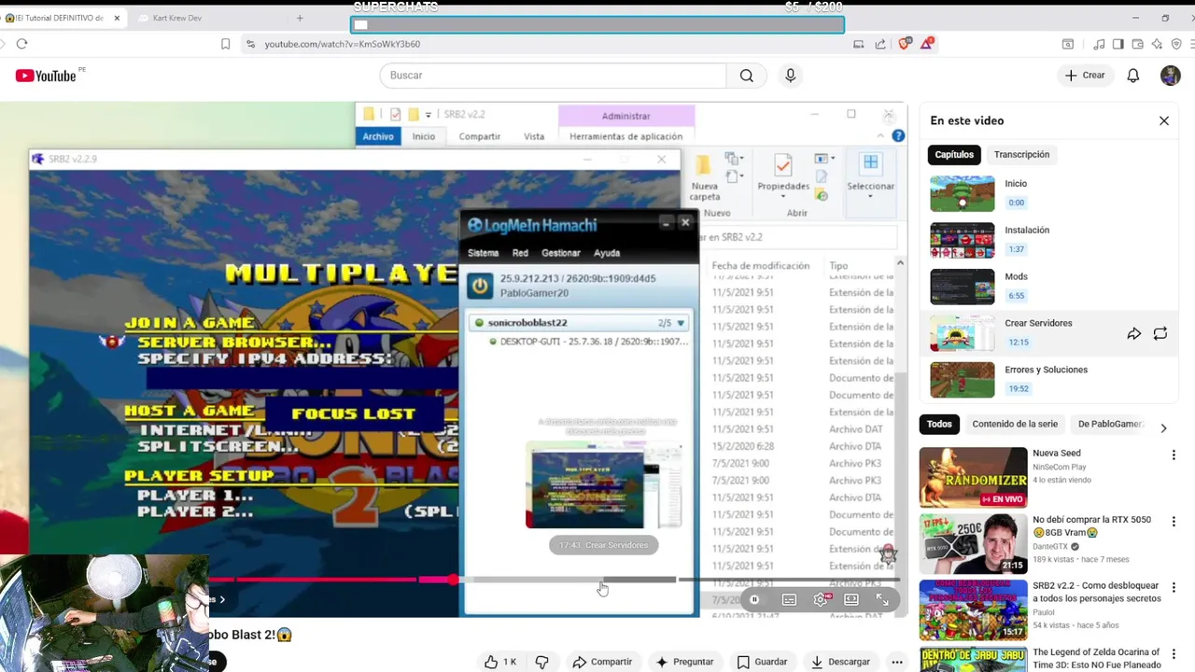The width and height of the screenshot is (1195, 672).
Task: Click the magnifier search button on YouTube
Action: click(x=746, y=76)
